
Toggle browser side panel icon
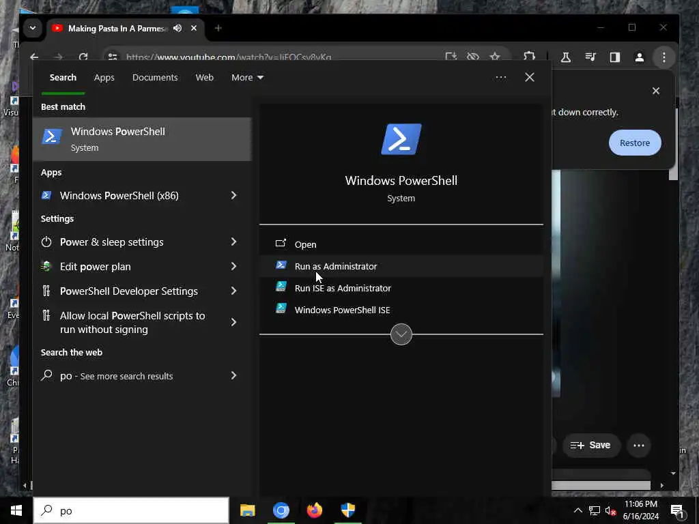[x=615, y=57]
